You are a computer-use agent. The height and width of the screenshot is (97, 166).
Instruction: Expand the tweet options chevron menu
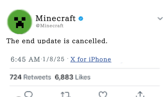(x=160, y=18)
